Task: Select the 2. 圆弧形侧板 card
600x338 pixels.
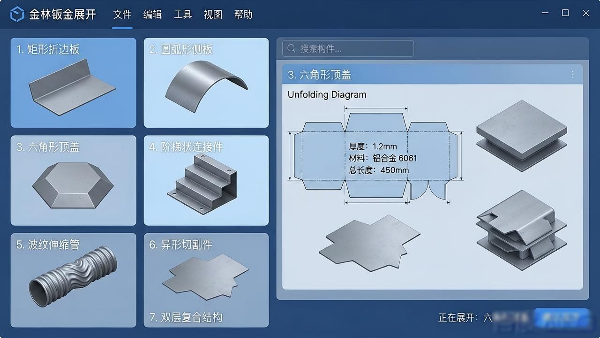Action: [x=206, y=83]
